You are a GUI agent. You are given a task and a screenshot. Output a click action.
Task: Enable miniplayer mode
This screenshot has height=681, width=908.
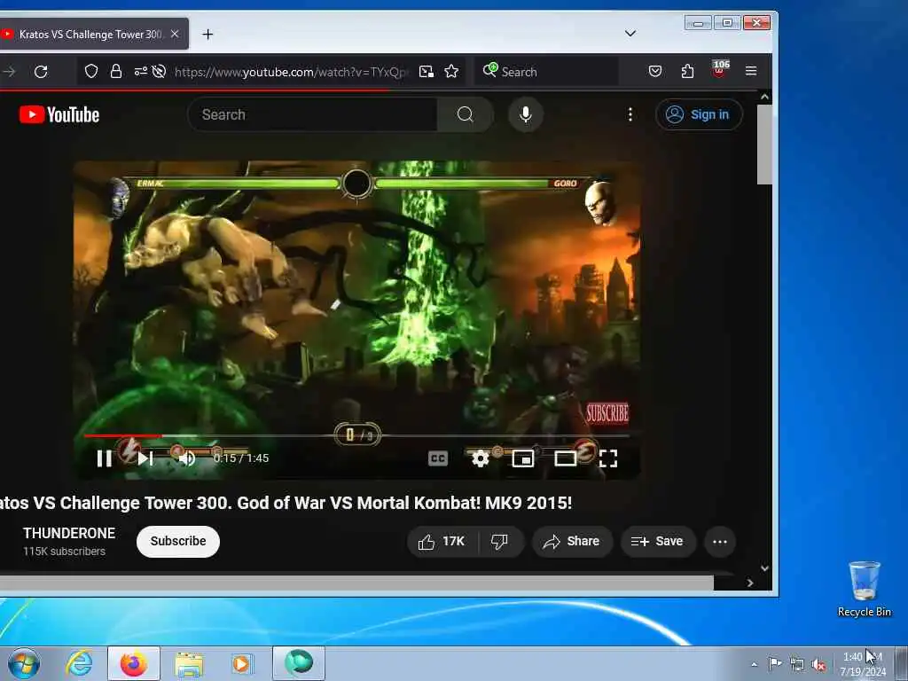[x=522, y=458]
